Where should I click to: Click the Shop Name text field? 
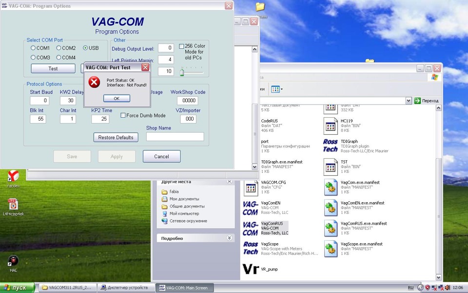click(175, 137)
